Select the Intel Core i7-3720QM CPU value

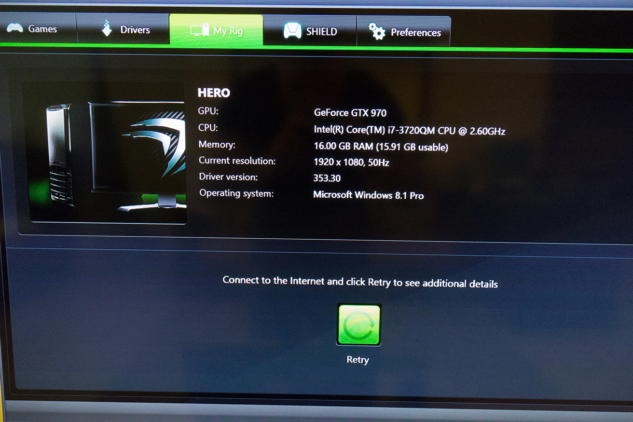click(410, 130)
